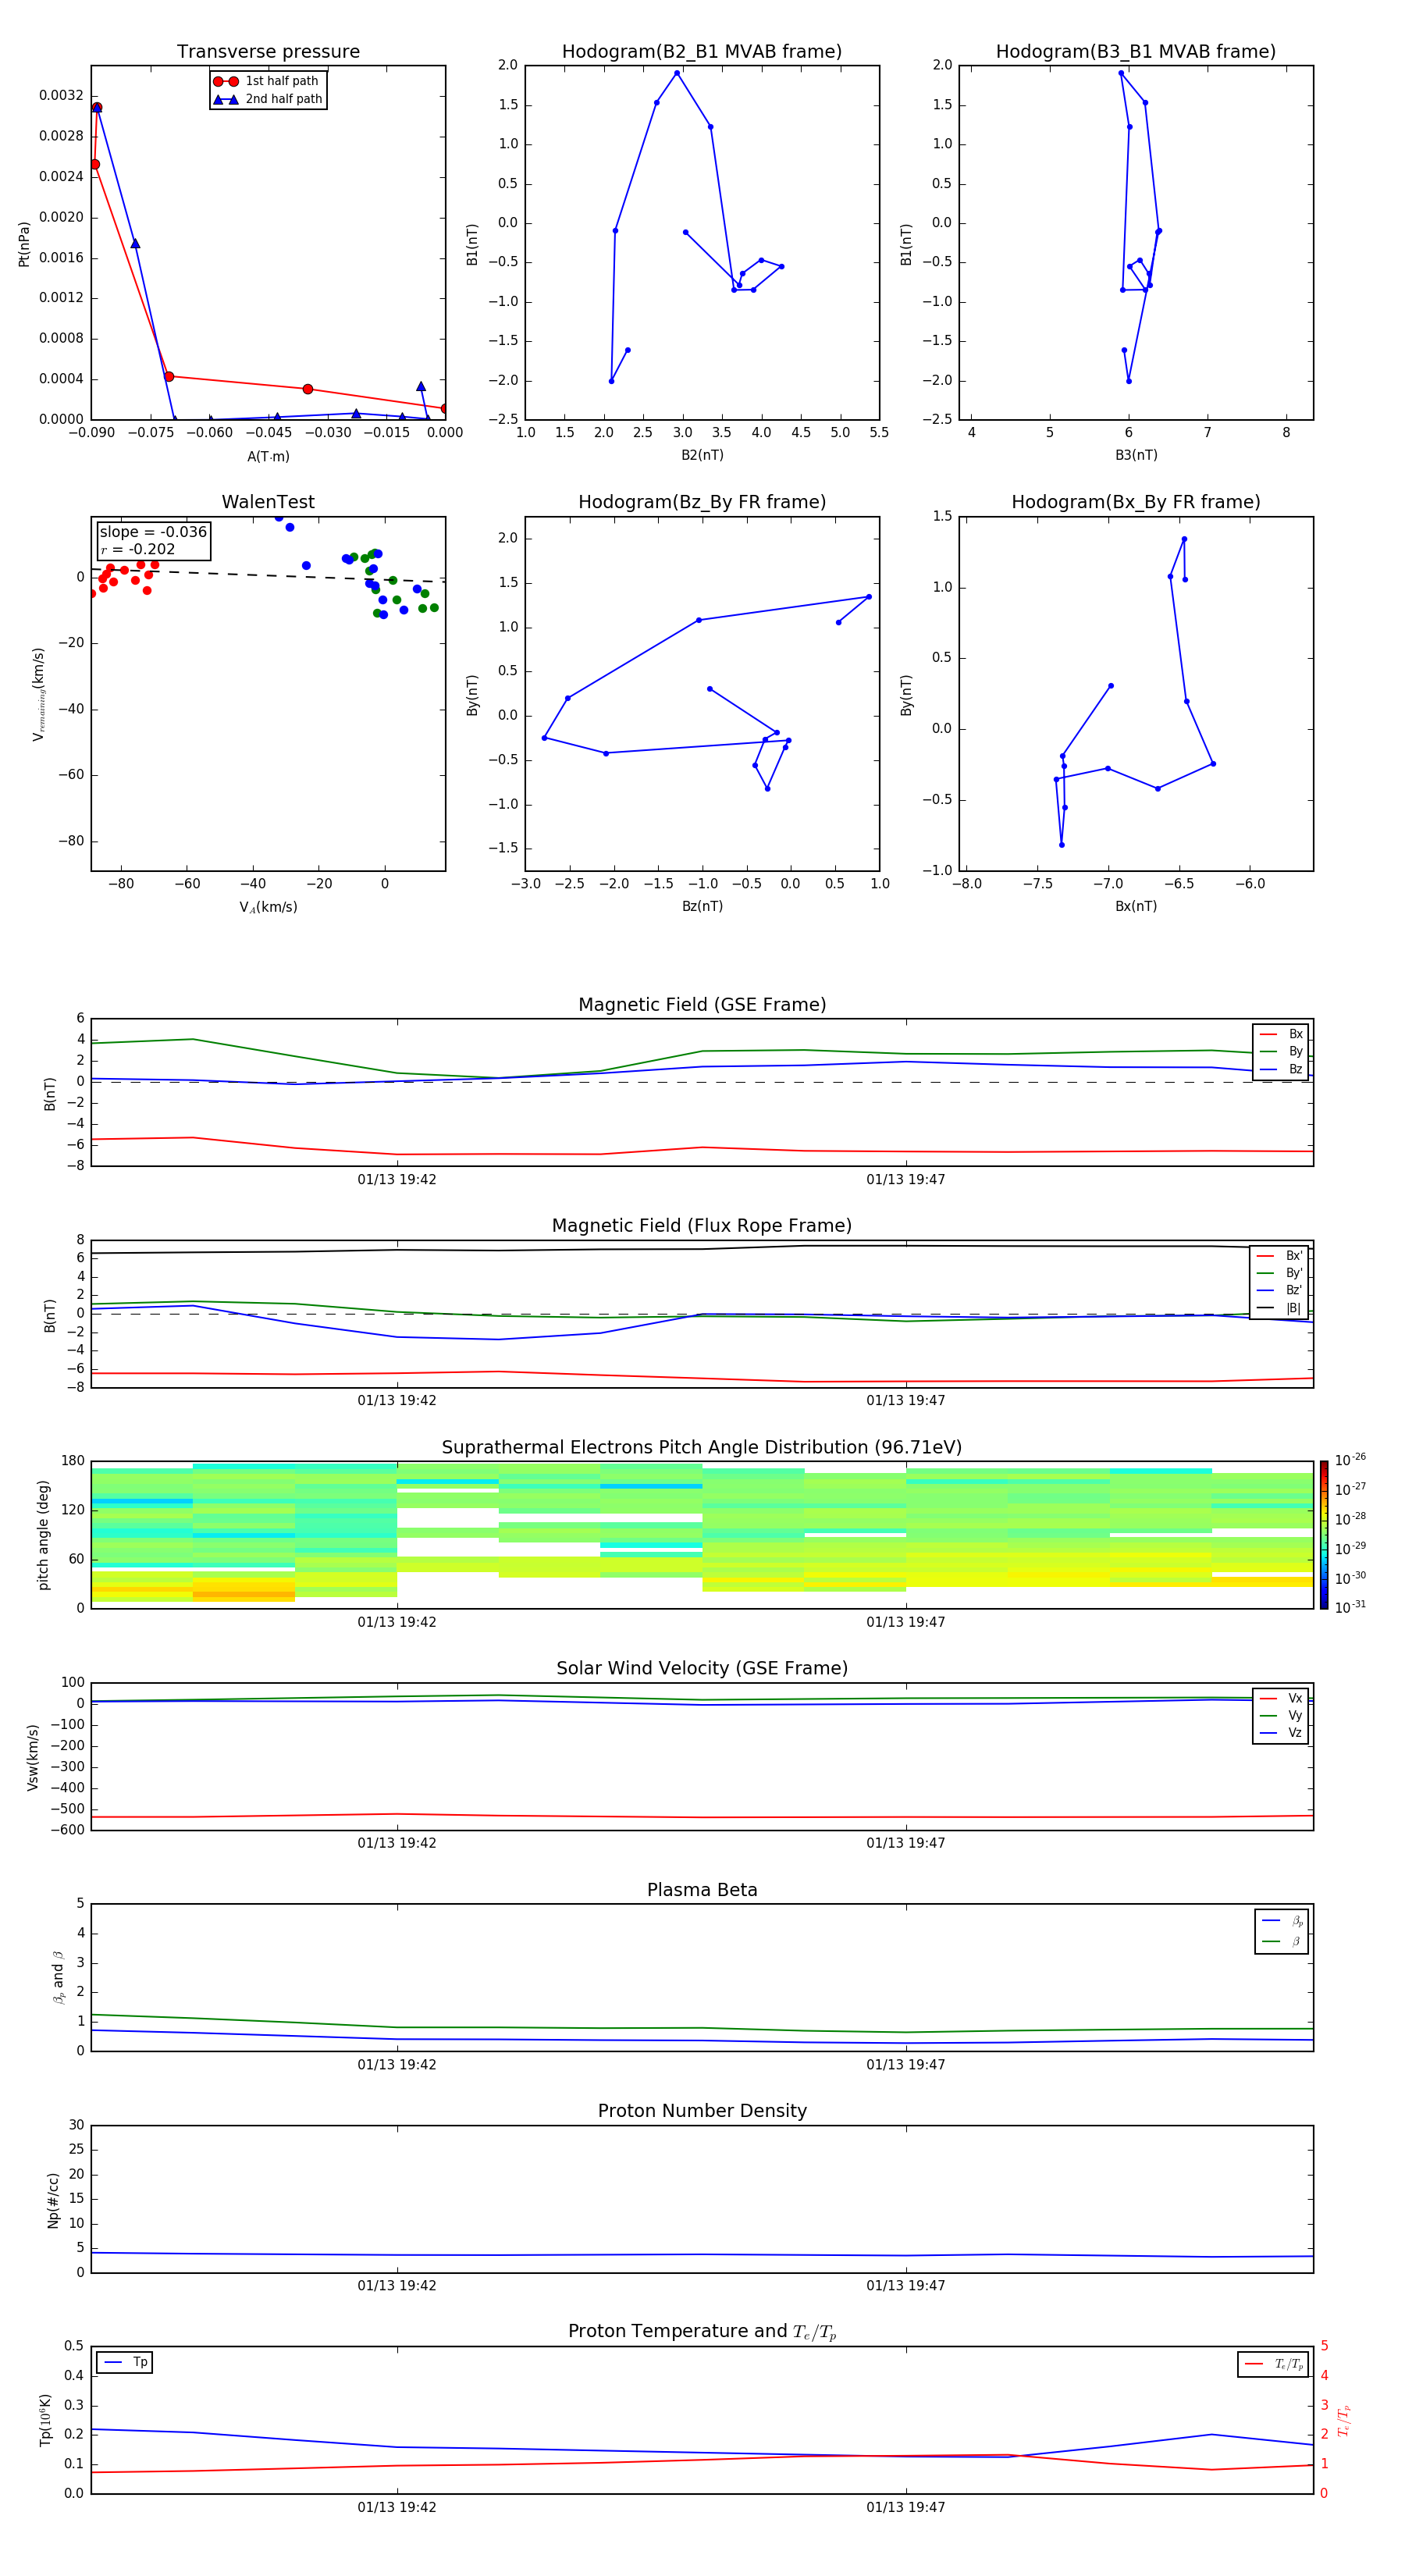Click the 'Pt(nPa)' y-axis label
This screenshot has height=2576, width=1405.
(x=24, y=243)
